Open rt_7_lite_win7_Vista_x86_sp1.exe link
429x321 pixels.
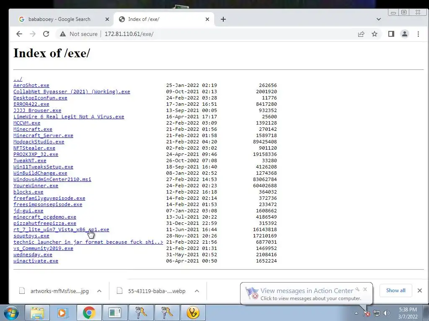(x=61, y=230)
